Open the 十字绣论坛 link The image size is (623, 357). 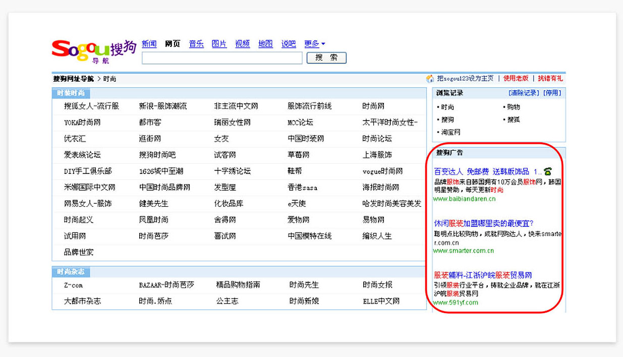pyautogui.click(x=232, y=171)
